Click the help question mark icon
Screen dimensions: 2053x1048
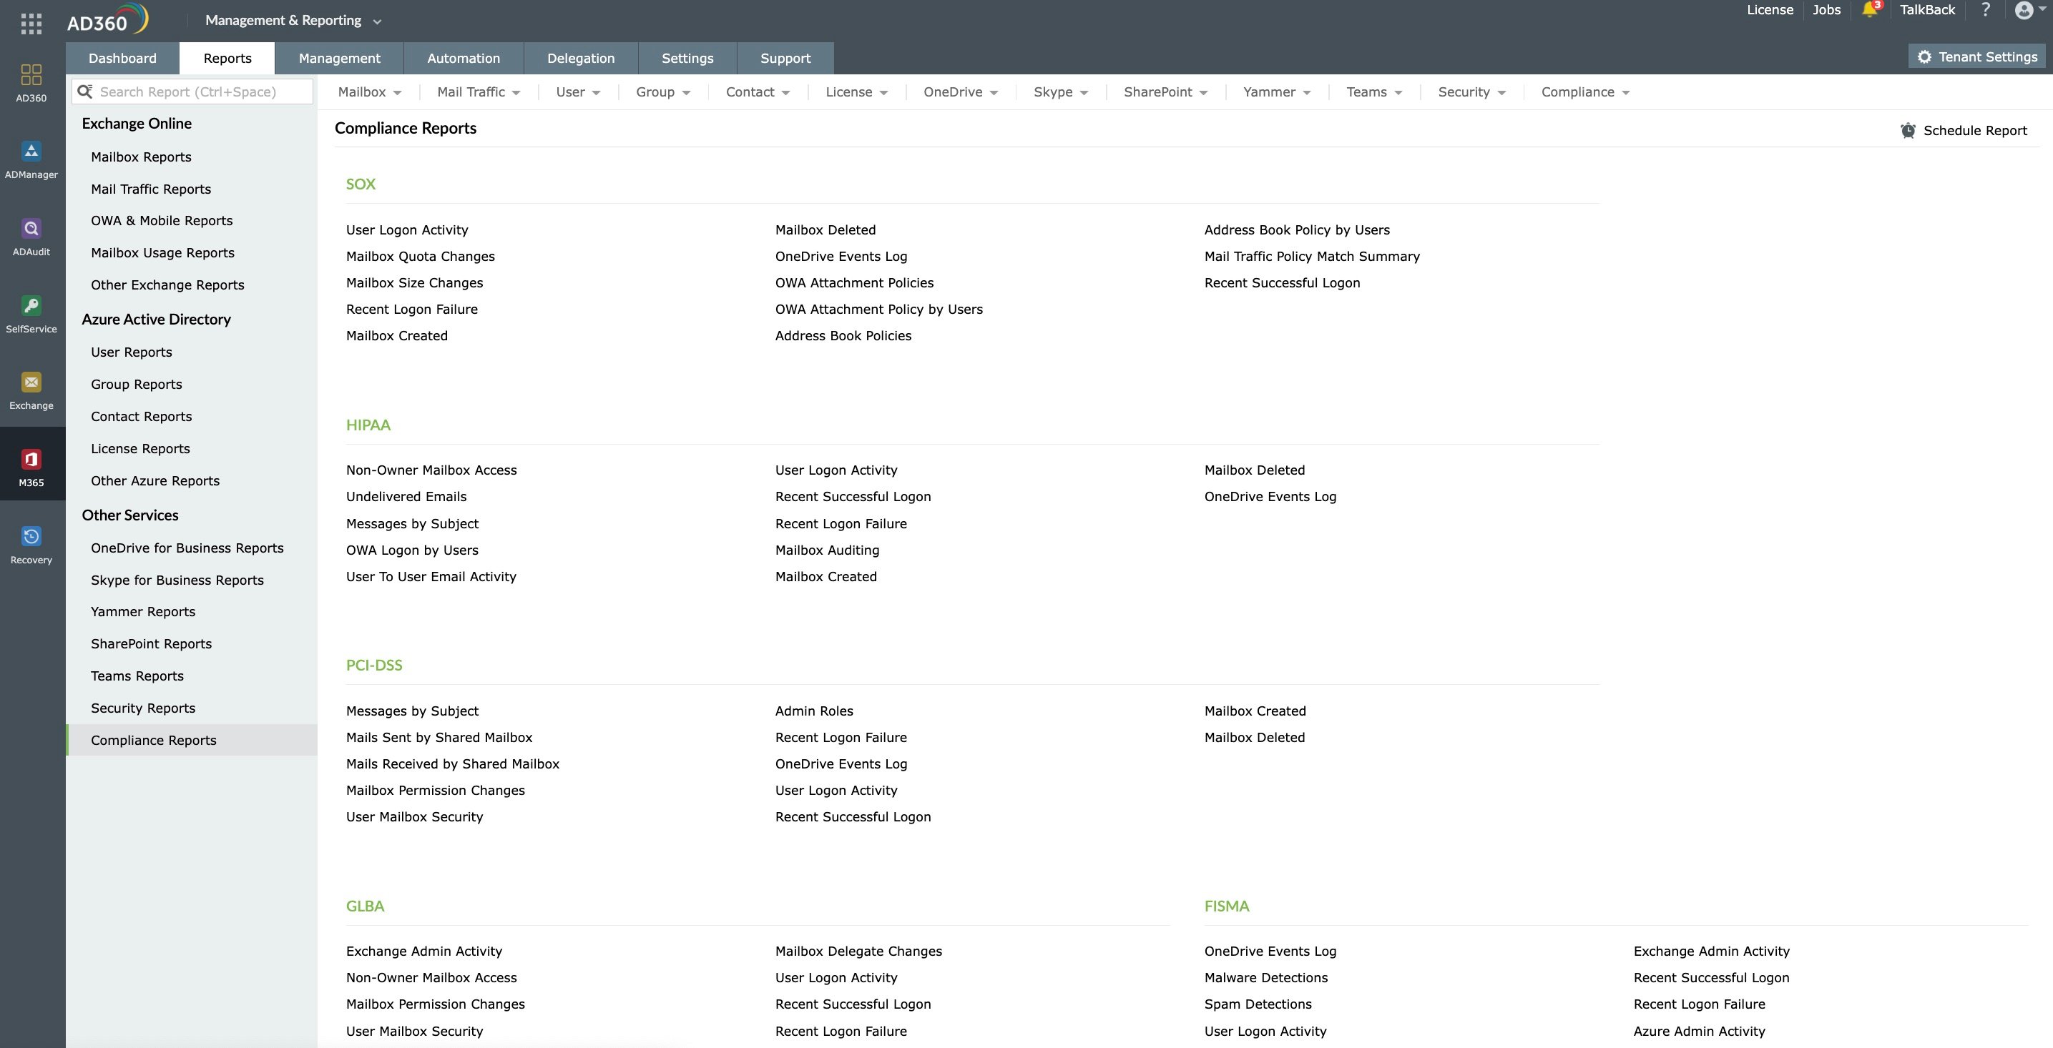(1985, 10)
